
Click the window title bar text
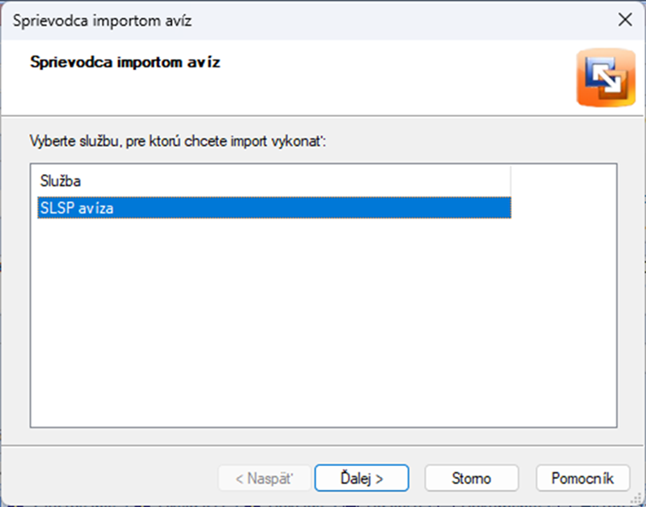tap(103, 20)
